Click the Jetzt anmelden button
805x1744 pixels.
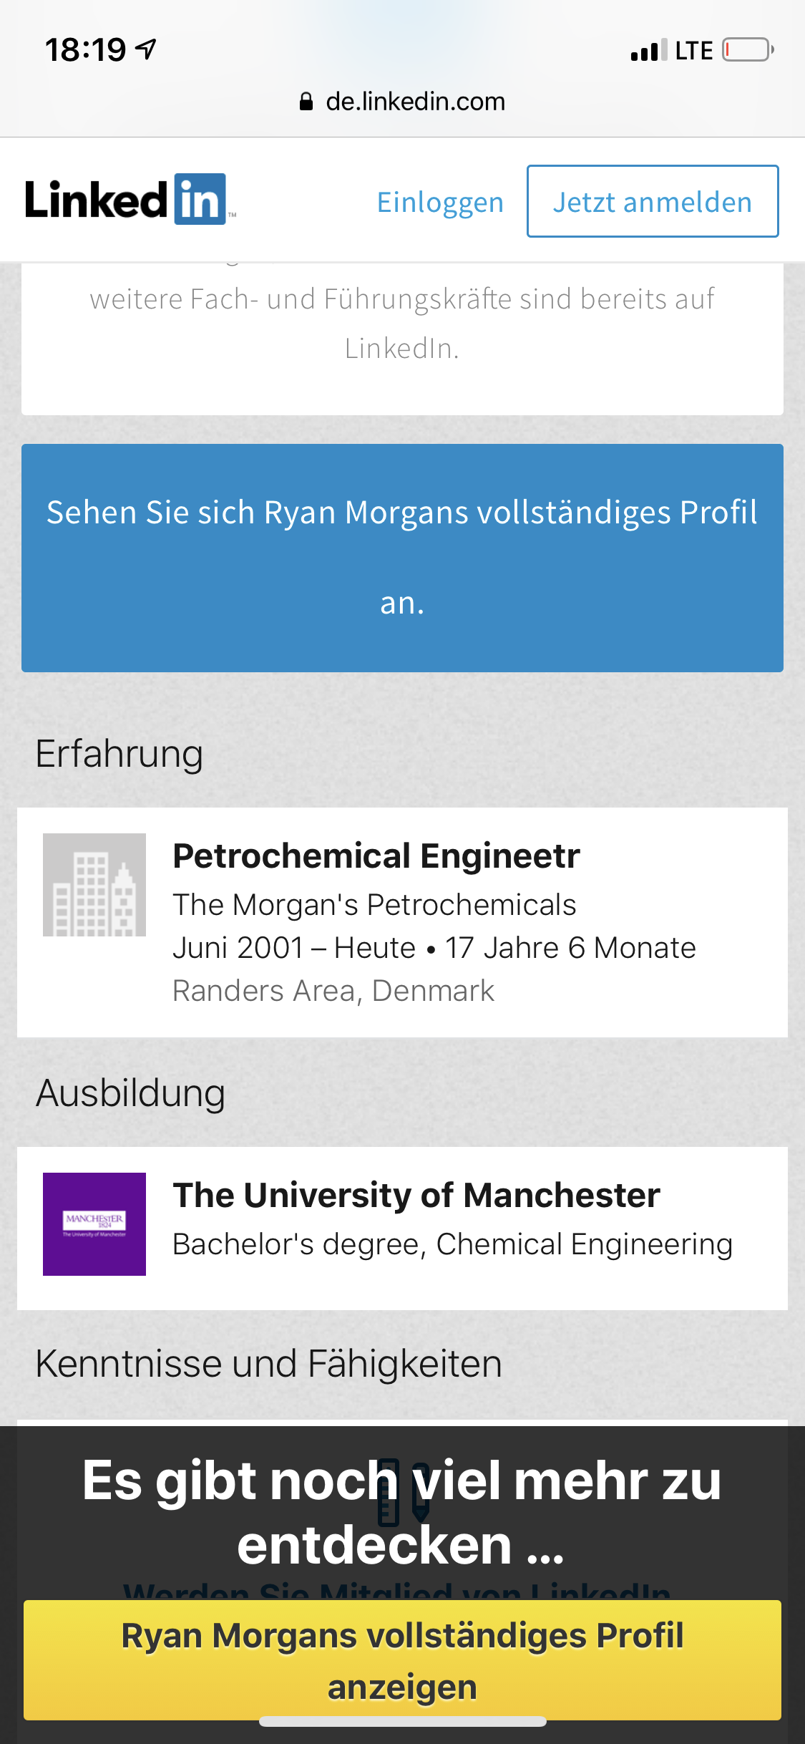[x=653, y=201]
